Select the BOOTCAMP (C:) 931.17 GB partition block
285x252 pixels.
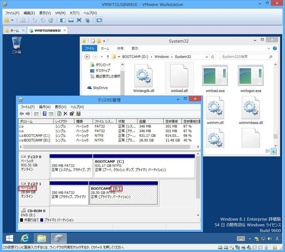click(144, 166)
